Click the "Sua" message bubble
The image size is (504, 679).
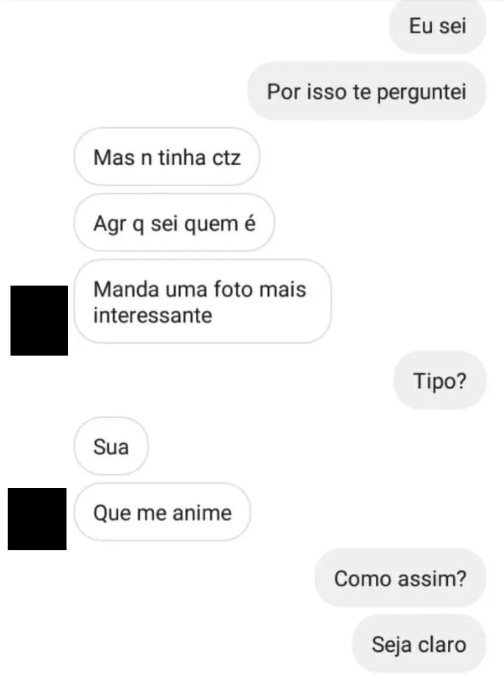[111, 447]
